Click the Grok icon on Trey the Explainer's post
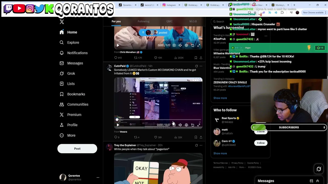 pos(197,145)
